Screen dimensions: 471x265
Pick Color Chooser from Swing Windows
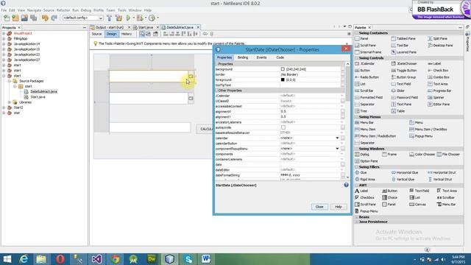[422, 155]
